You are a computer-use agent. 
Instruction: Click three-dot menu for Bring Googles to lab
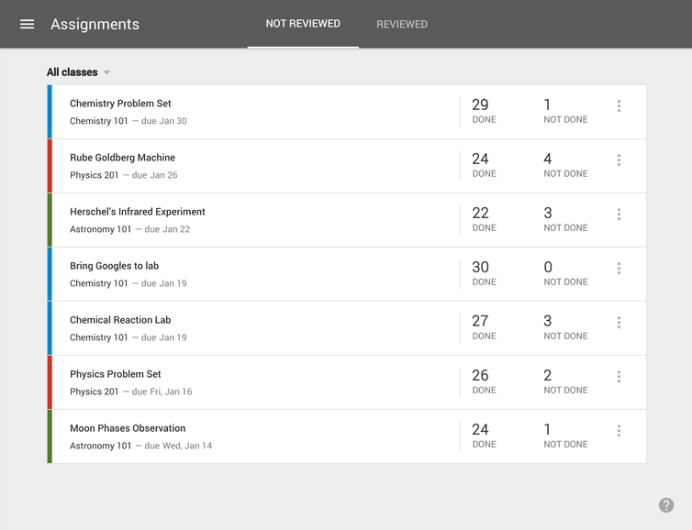click(619, 269)
